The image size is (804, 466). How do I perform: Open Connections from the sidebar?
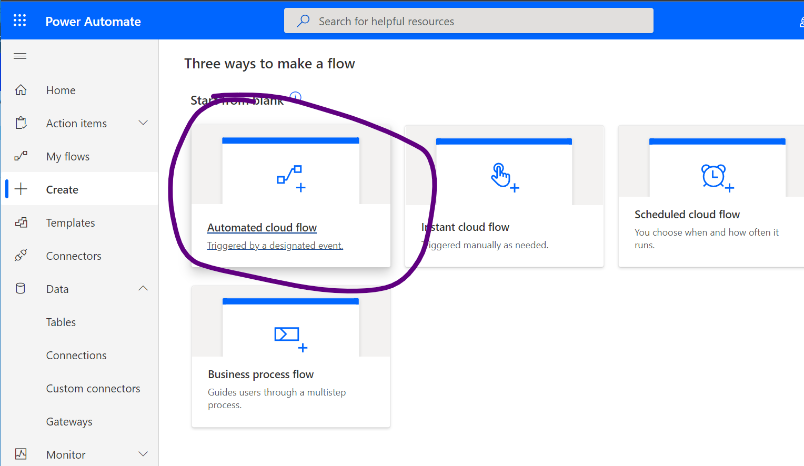coord(76,355)
